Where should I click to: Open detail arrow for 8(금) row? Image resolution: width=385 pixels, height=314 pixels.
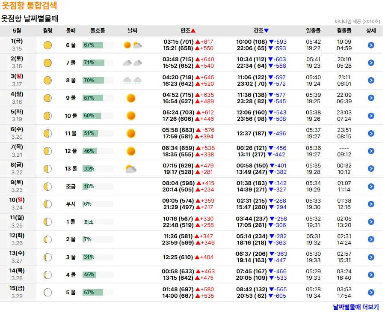371,168
